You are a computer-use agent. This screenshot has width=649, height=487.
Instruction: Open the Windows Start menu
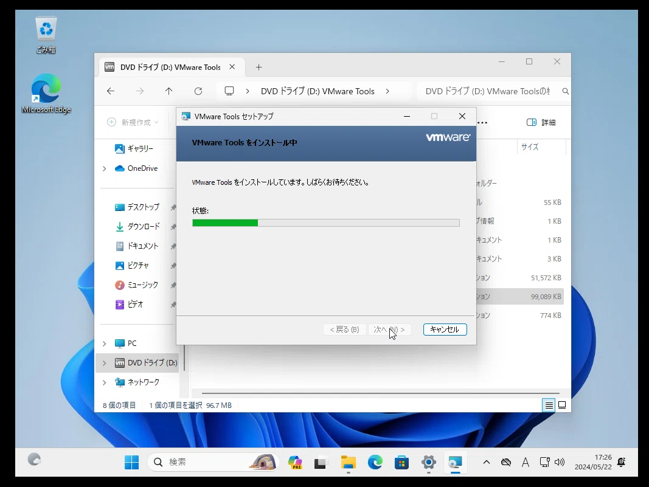(131, 461)
